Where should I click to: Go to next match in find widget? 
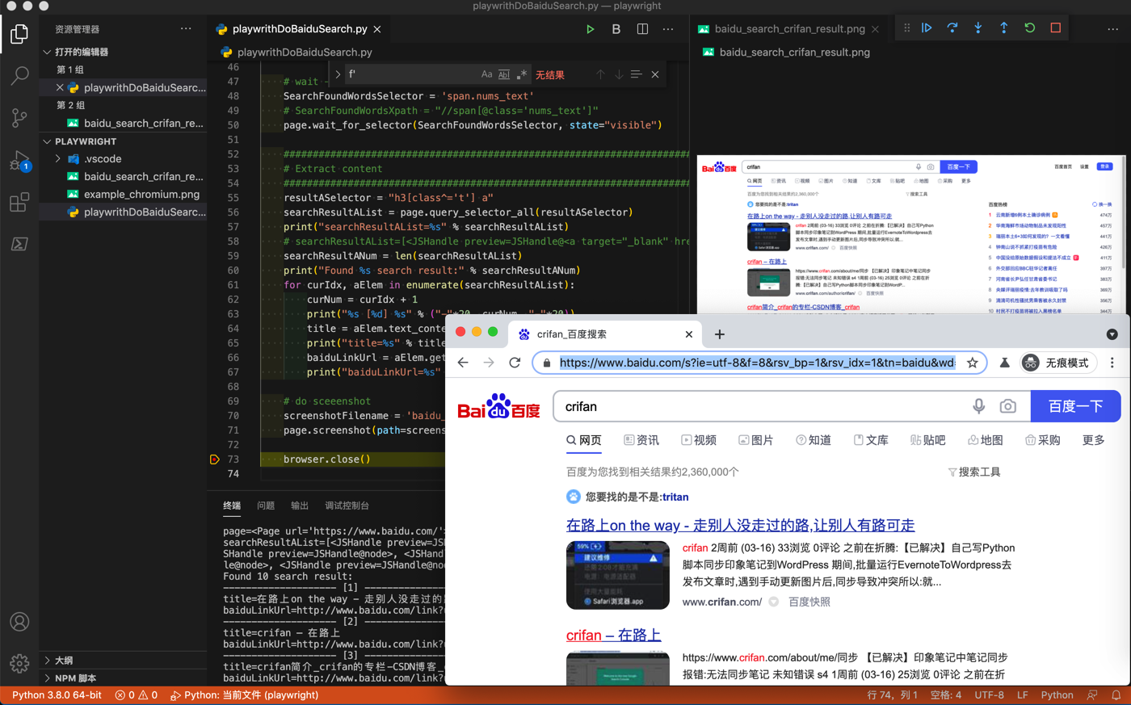pyautogui.click(x=619, y=74)
